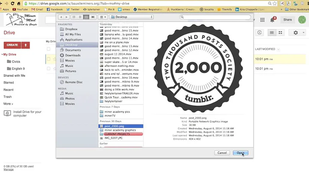This screenshot has width=309, height=173.
Task: Switch Drive to list view
Action: point(272,33)
